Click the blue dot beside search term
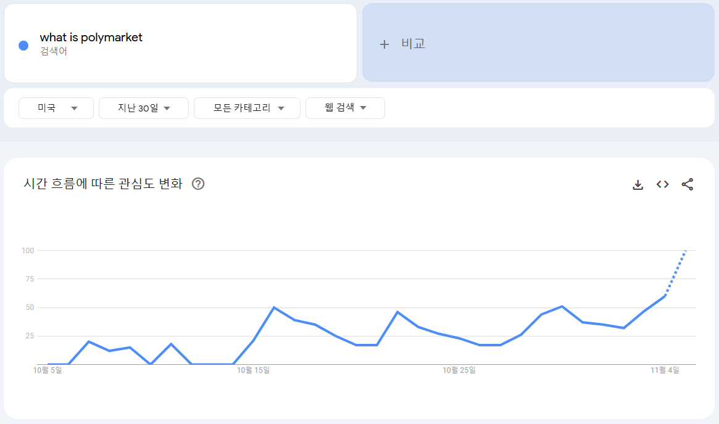The width and height of the screenshot is (719, 424). pos(23,45)
